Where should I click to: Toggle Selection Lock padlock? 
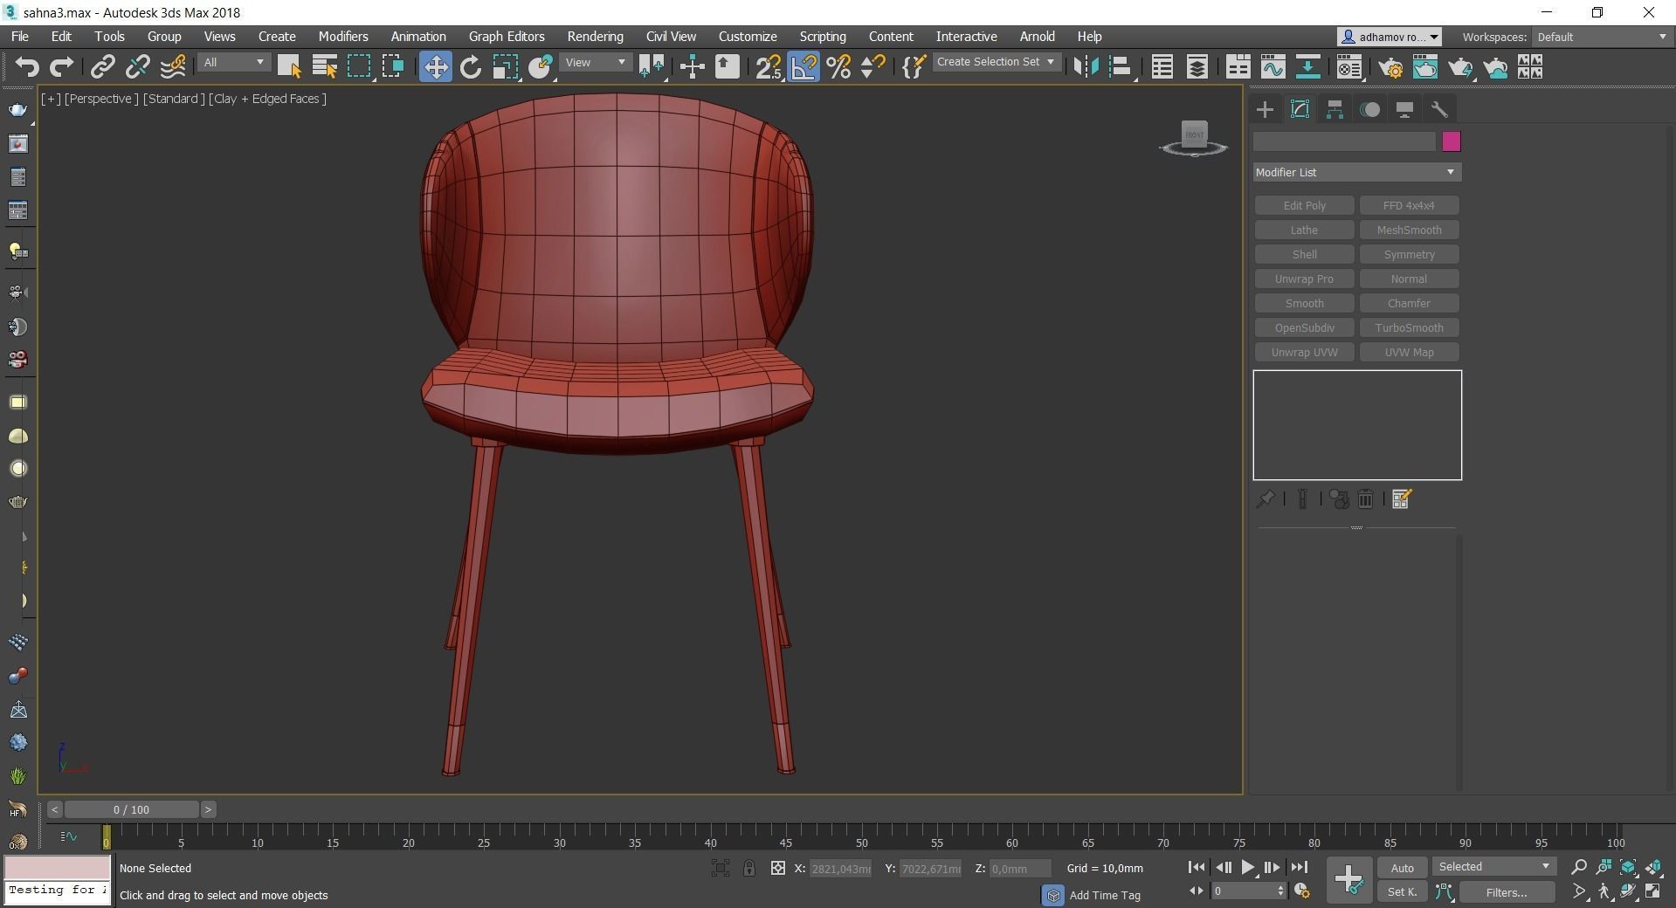tap(748, 868)
